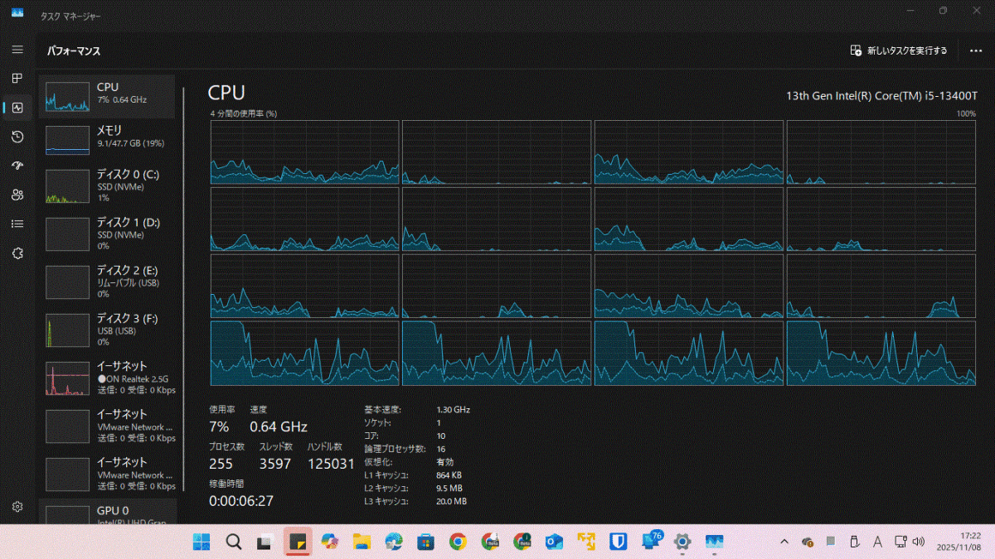This screenshot has height=559, width=995.
Task: Go to Startup apps page icon
Action: coord(17,166)
